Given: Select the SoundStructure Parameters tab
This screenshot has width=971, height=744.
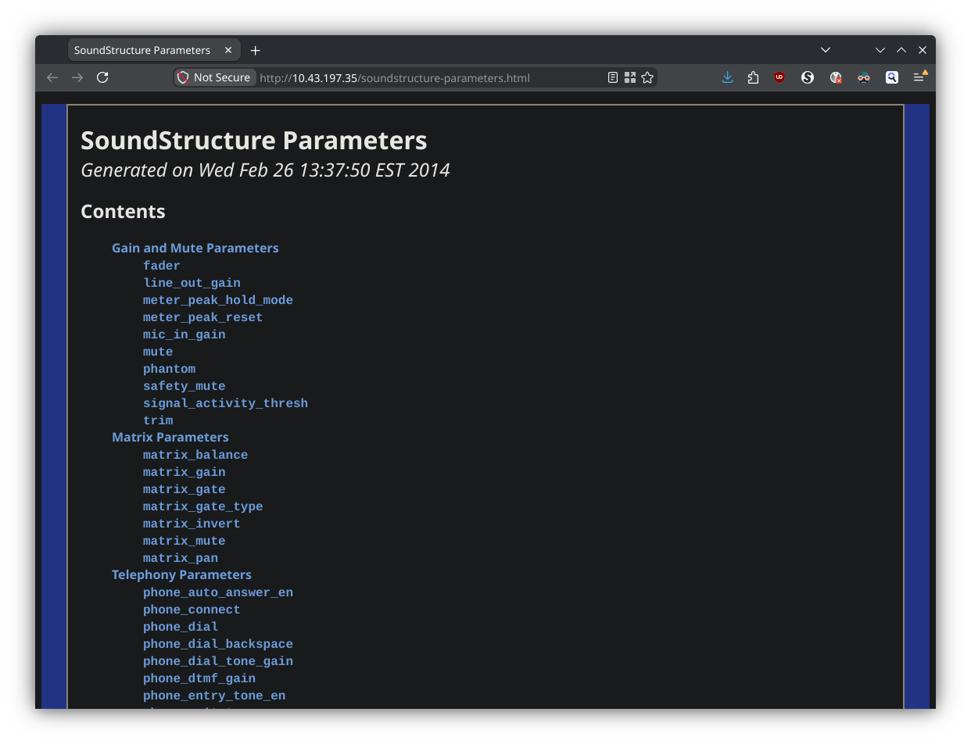Looking at the screenshot, I should (142, 50).
